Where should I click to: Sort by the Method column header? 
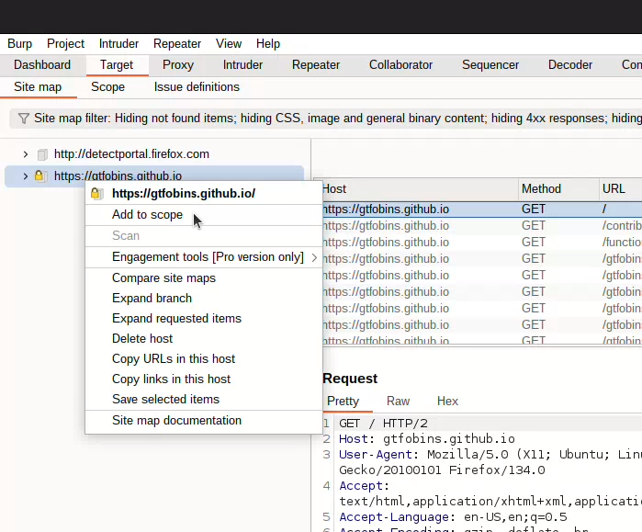tap(558, 189)
